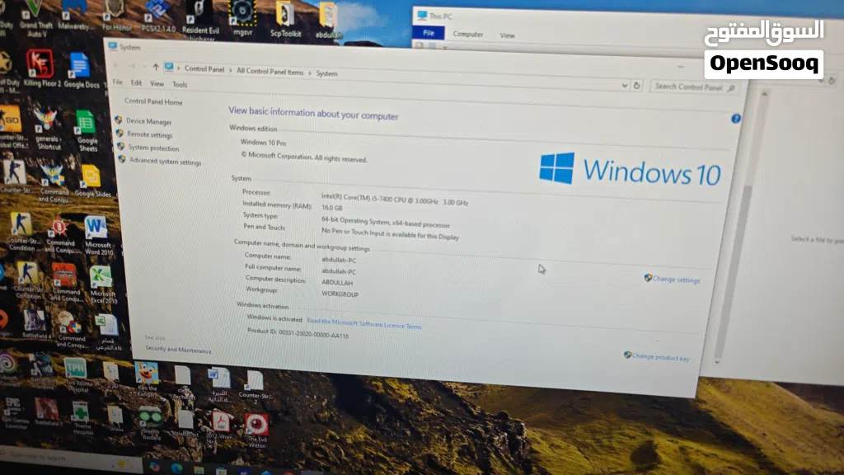
Task: Select the WORKGROUP value text
Action: pos(340,294)
